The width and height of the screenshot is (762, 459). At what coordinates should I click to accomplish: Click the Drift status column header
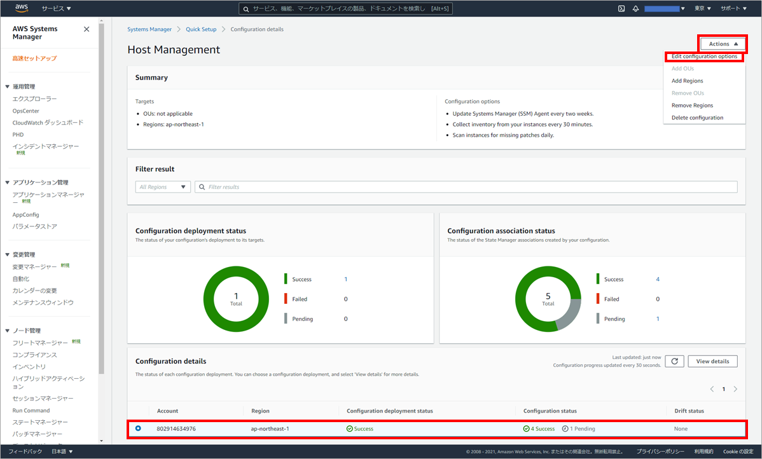coord(689,411)
